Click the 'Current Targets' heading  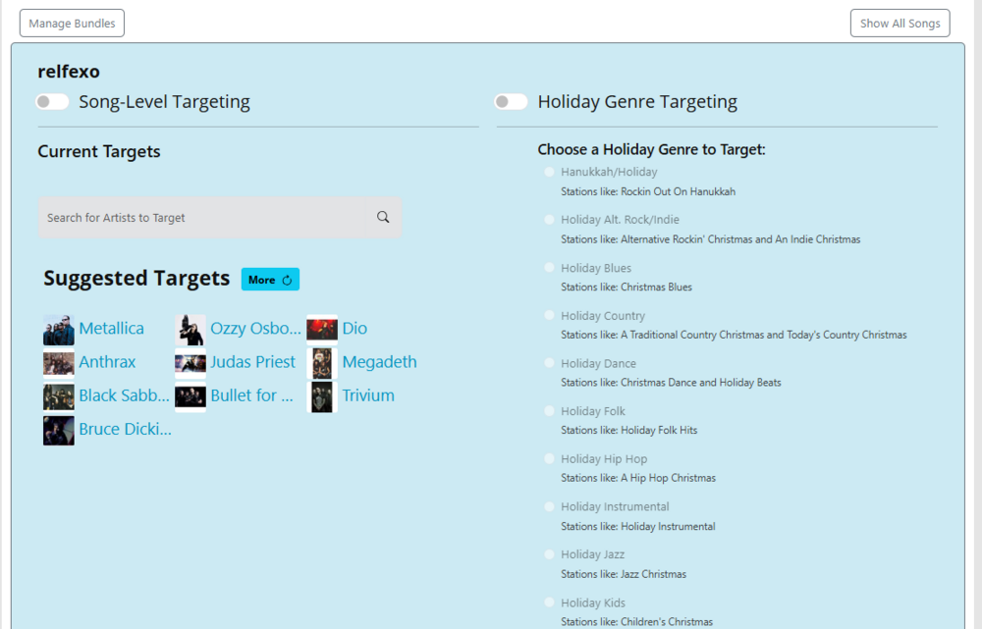pos(99,151)
